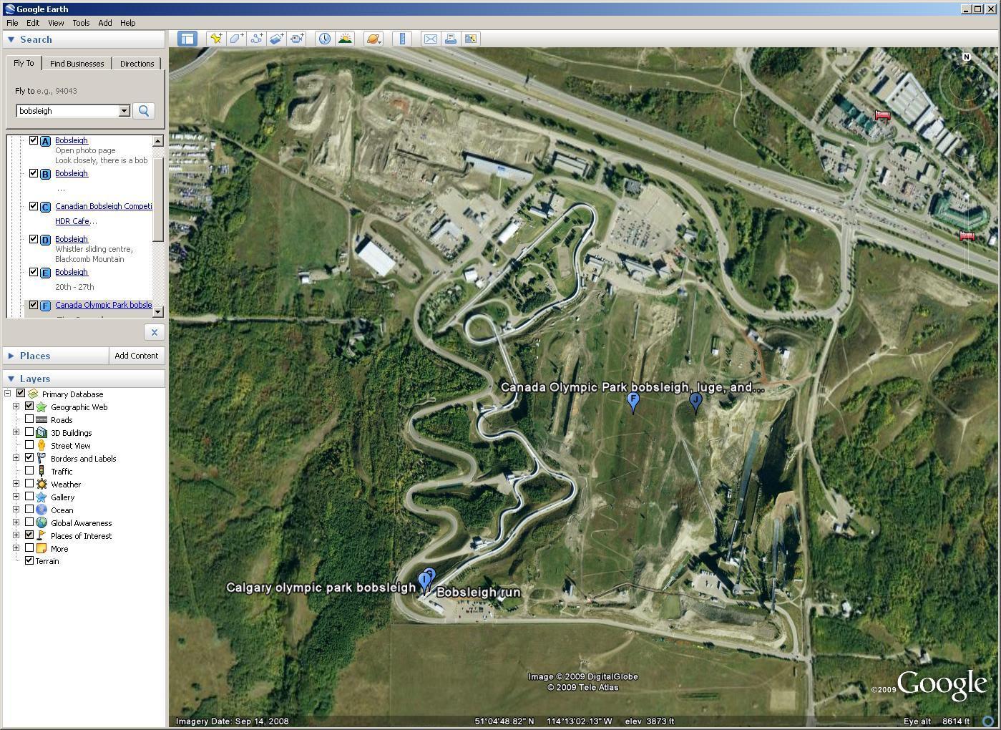
Task: Expand the Geographic Web layer node
Action: [16, 407]
